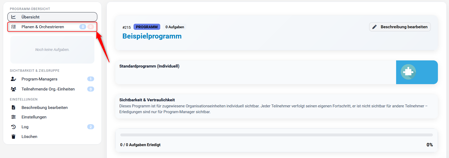449x158 pixels.
Task: Click the puzzle piece program icon
Action: point(408,72)
